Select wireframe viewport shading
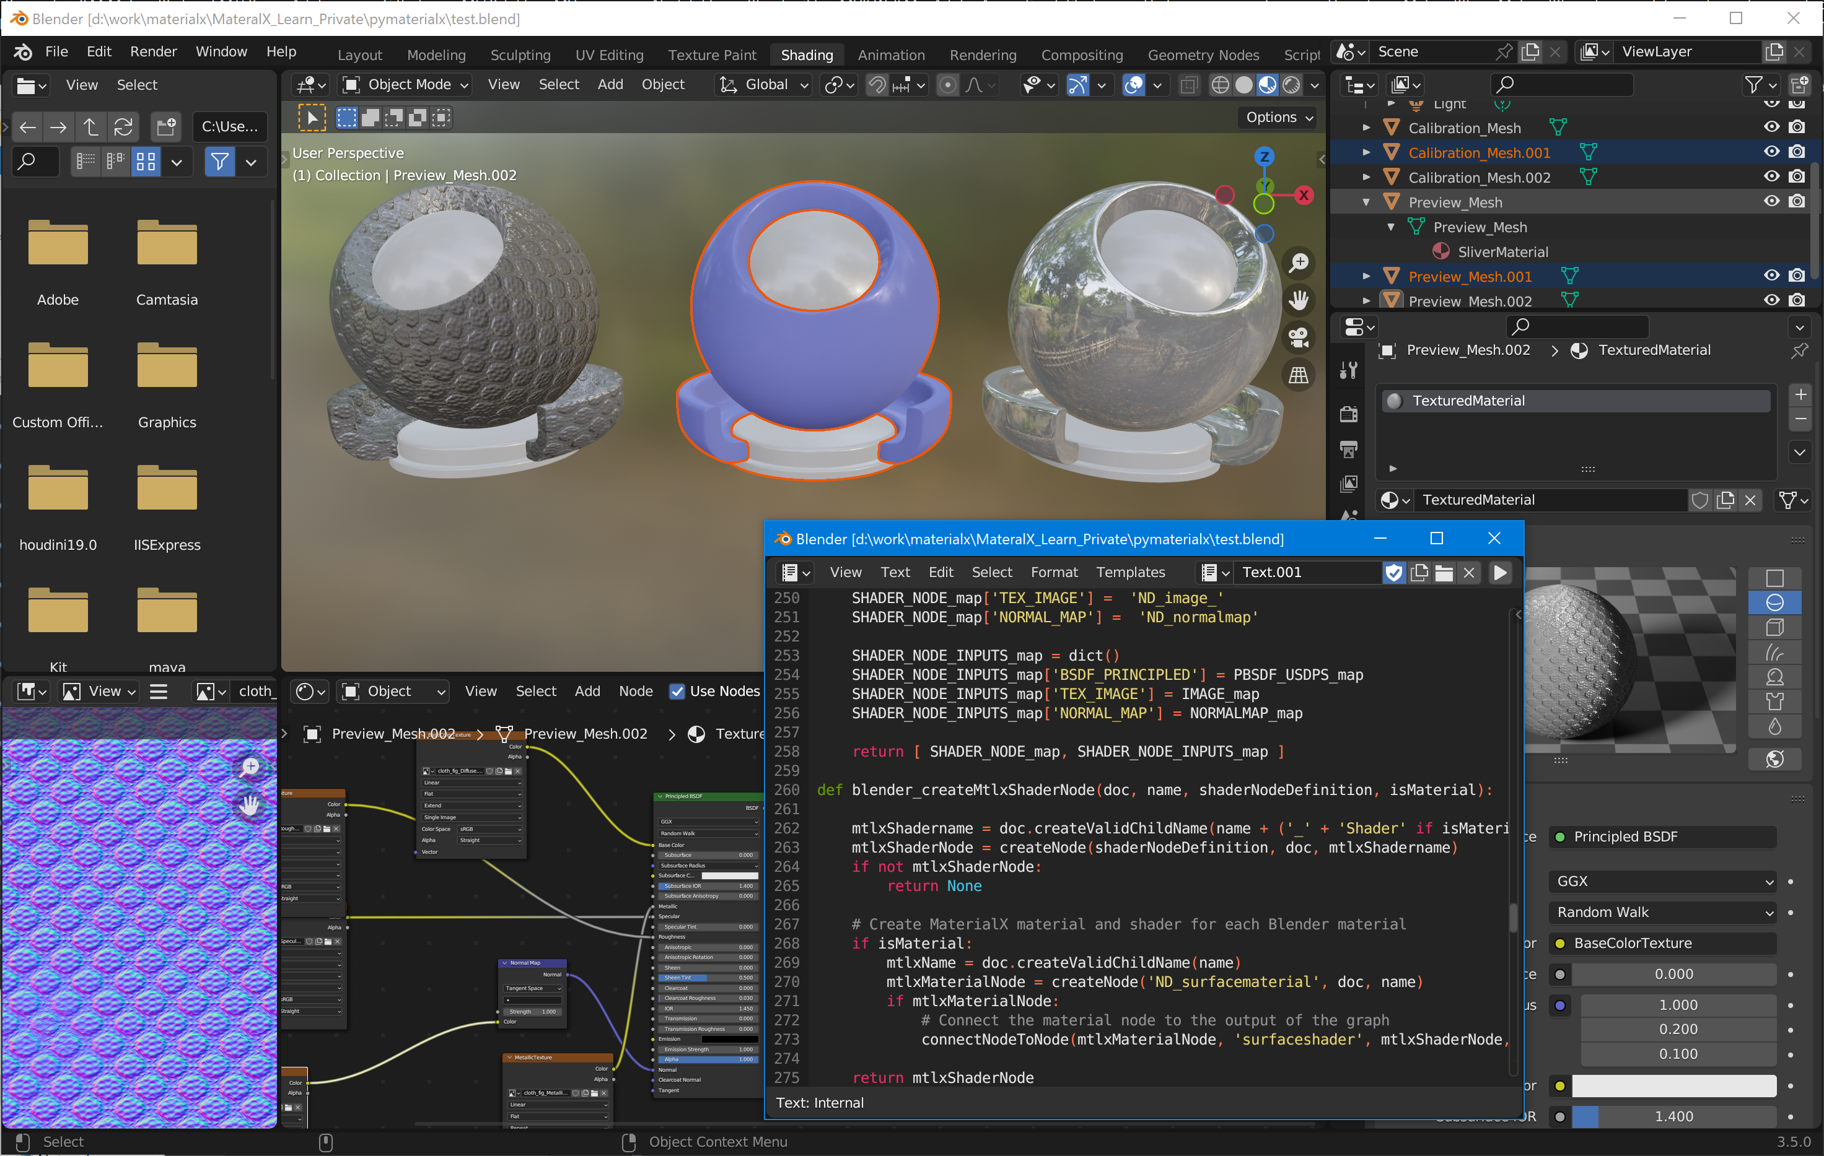 (x=1219, y=85)
